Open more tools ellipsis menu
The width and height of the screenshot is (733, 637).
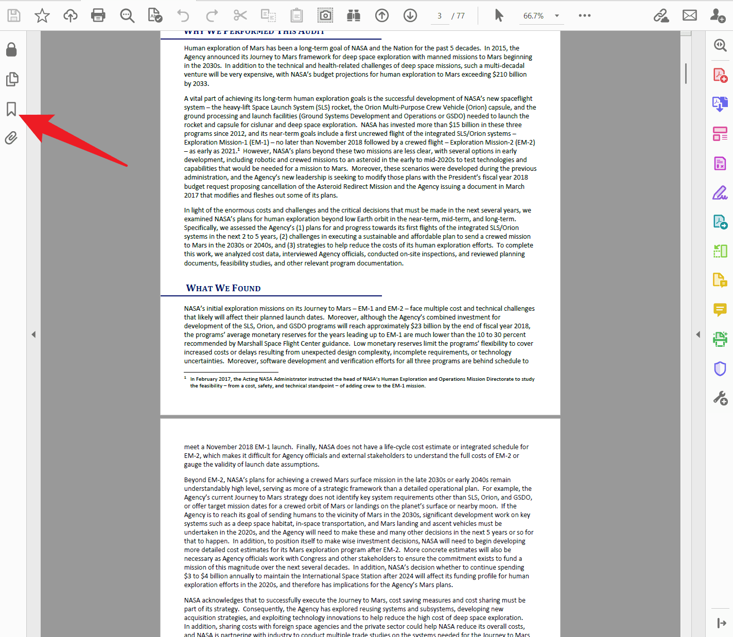point(585,15)
